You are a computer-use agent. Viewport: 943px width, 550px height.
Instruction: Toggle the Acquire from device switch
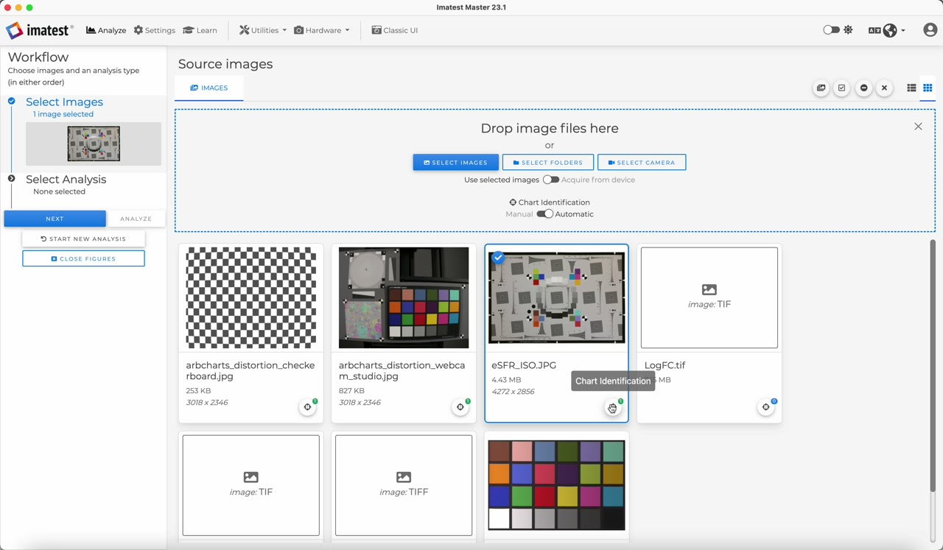click(550, 180)
